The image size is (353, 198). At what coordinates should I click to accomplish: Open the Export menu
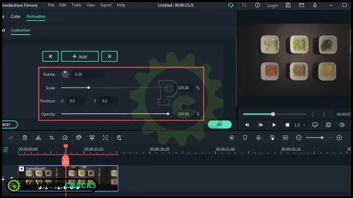click(x=106, y=5)
